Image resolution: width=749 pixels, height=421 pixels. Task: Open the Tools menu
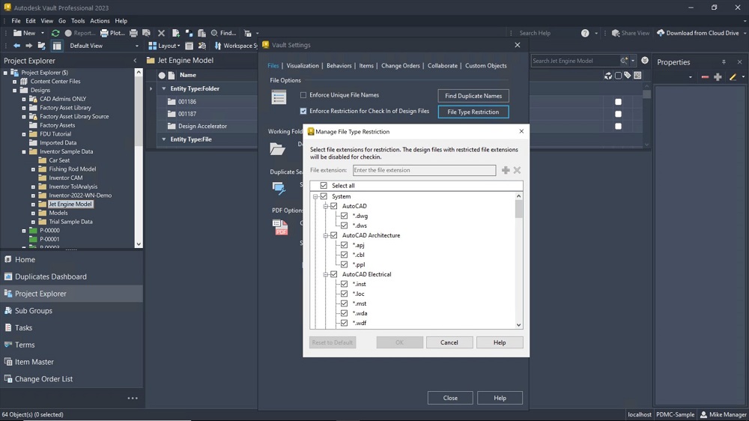[78, 21]
